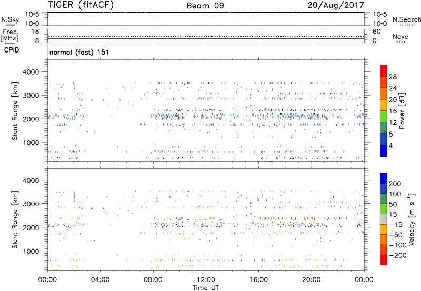
Task: Select the Freq. [MHz] axis label
Action: [x=10, y=36]
